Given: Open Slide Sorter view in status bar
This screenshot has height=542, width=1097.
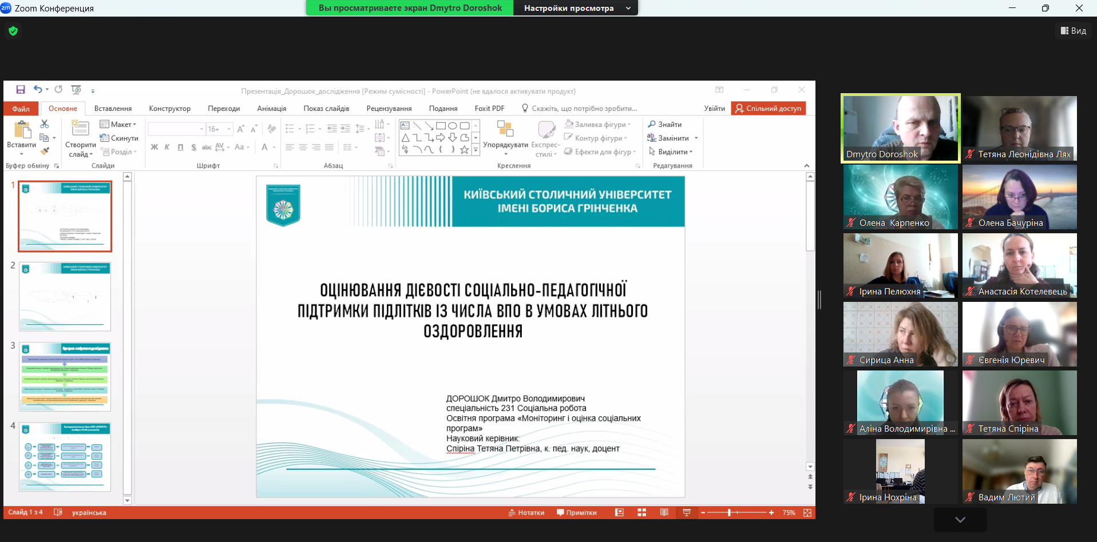Looking at the screenshot, I should (x=641, y=513).
